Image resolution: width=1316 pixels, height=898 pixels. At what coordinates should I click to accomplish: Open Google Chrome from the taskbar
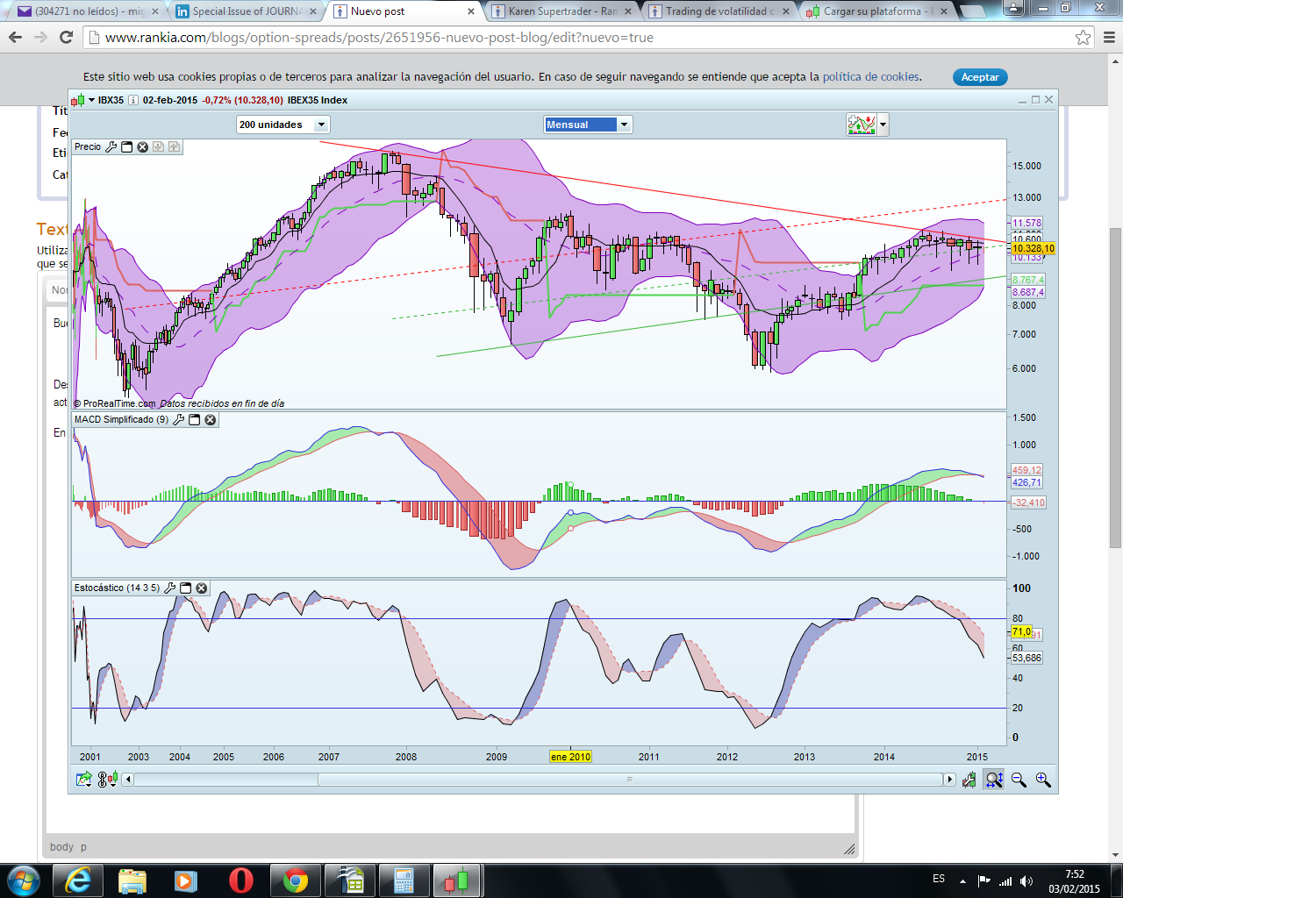point(296,880)
